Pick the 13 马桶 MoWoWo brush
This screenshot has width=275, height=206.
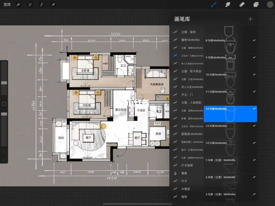click(230, 131)
